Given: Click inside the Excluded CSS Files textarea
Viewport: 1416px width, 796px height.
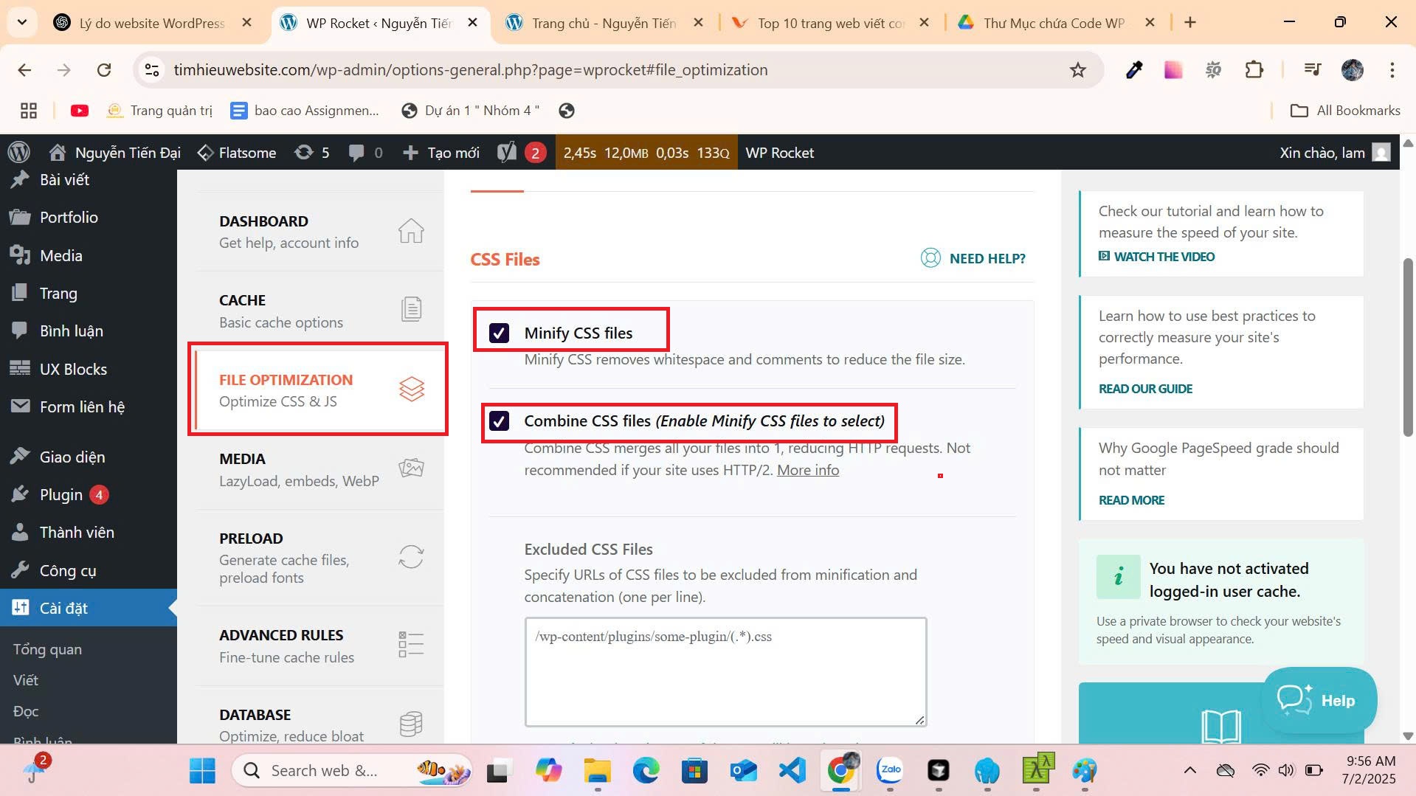Looking at the screenshot, I should point(725,672).
